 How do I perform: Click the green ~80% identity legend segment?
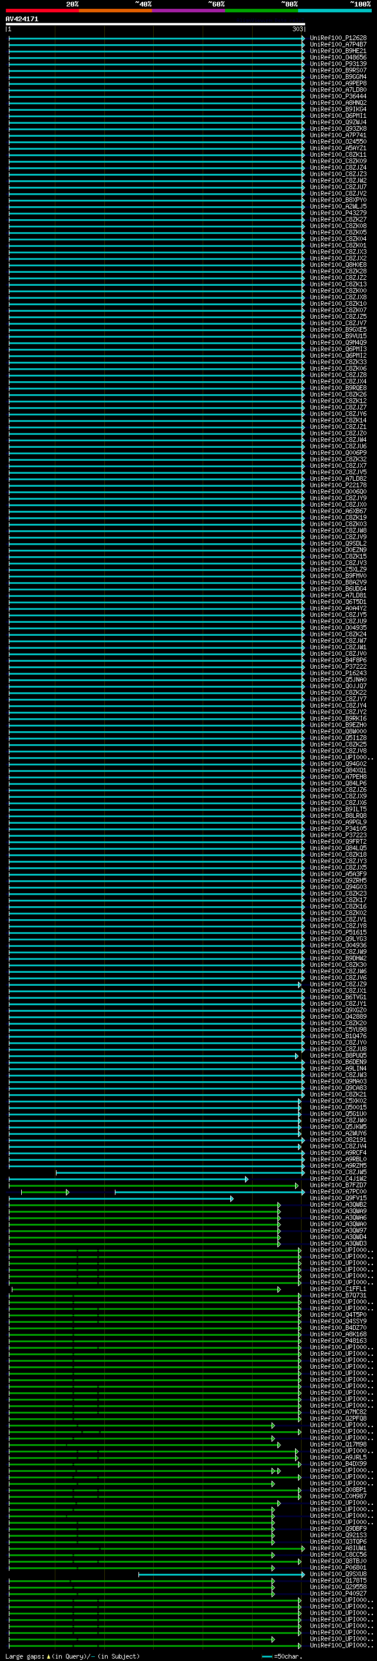click(262, 11)
